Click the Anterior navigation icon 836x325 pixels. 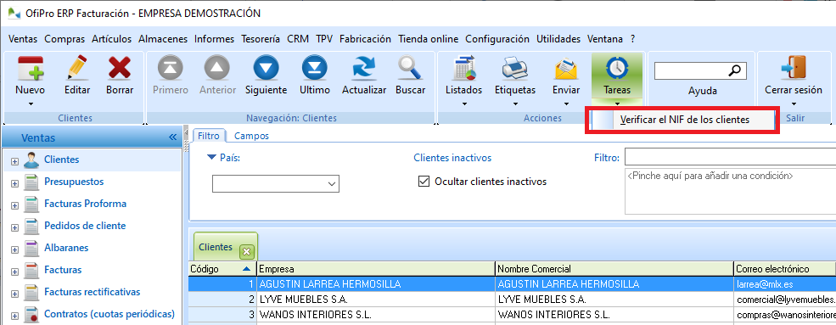[x=217, y=68]
